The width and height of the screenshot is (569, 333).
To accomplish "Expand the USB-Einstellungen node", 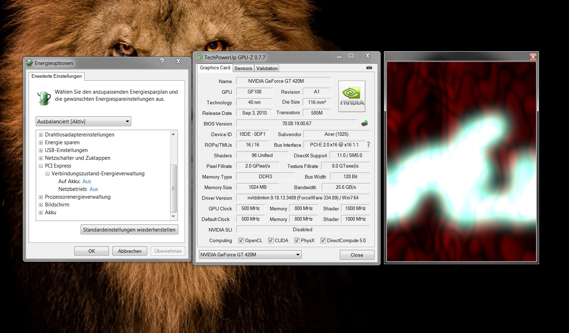I will point(41,150).
